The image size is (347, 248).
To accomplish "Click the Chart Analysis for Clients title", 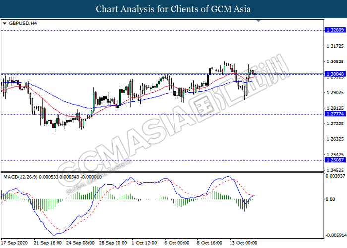I will click(x=173, y=9).
